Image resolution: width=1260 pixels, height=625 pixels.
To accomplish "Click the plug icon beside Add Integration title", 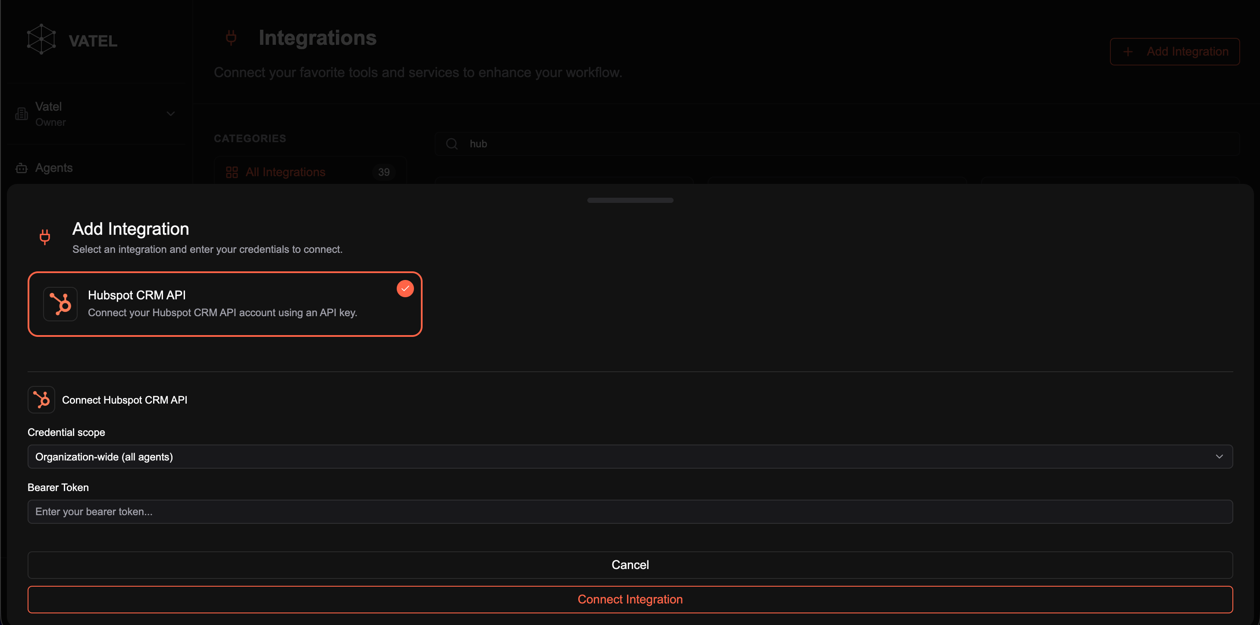I will tap(44, 237).
